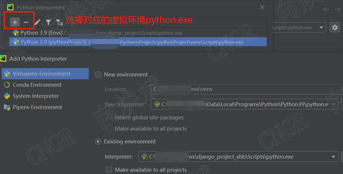This screenshot has width=343, height=174.
Task: Click the Conda Environment ring icon
Action: click(x=7, y=85)
